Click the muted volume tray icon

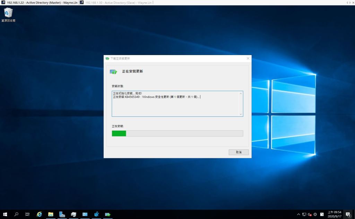[310, 214]
